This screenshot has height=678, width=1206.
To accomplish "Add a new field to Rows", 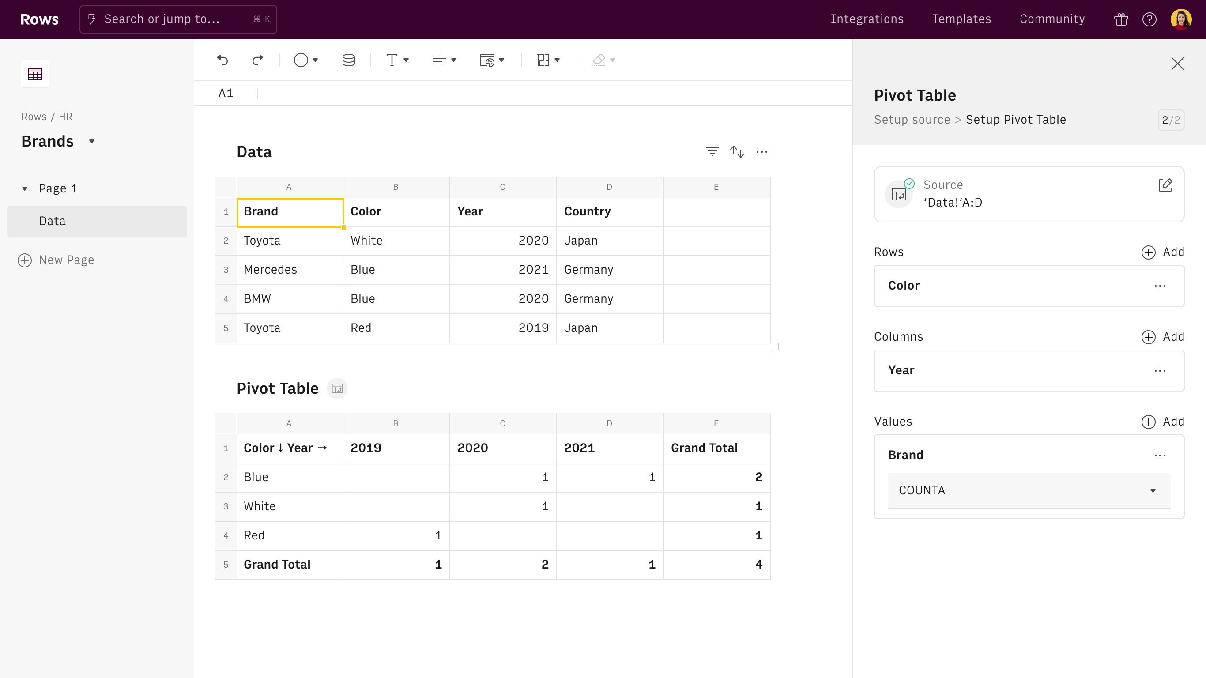I will coord(1162,252).
